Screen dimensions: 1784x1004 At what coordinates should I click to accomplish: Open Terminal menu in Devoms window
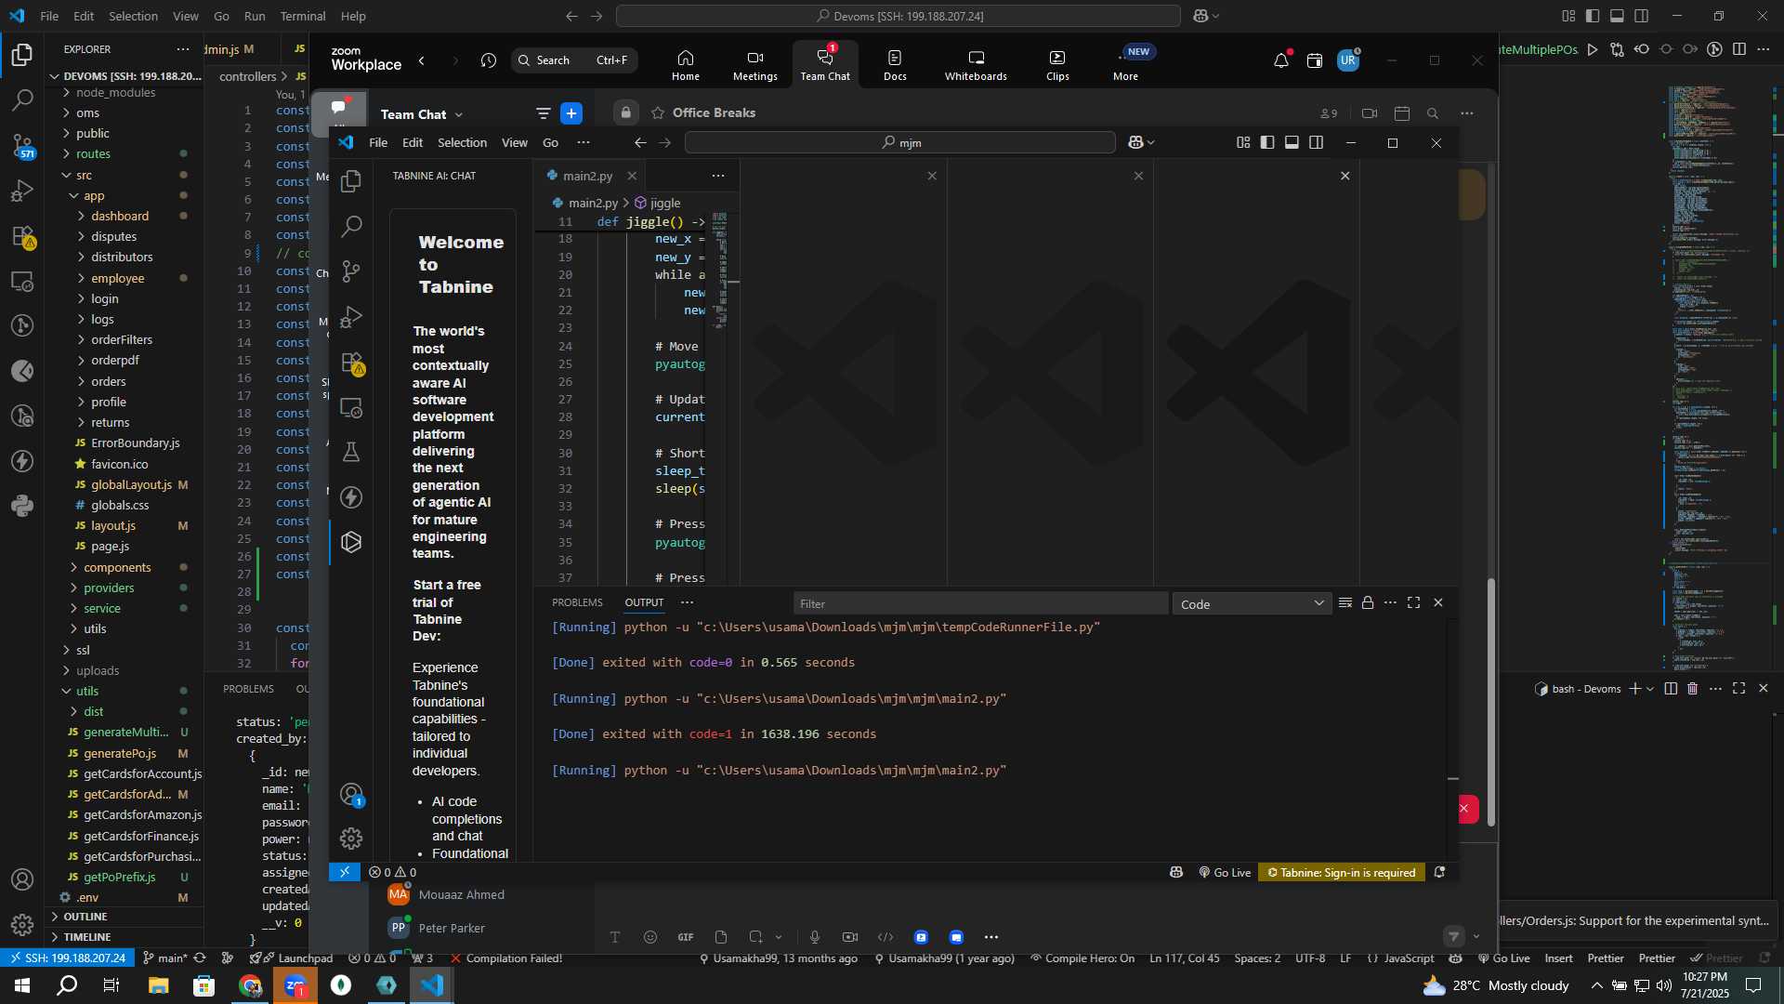[303, 16]
